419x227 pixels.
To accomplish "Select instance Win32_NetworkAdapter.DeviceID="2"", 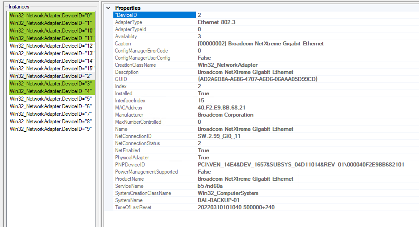I will click(51, 76).
